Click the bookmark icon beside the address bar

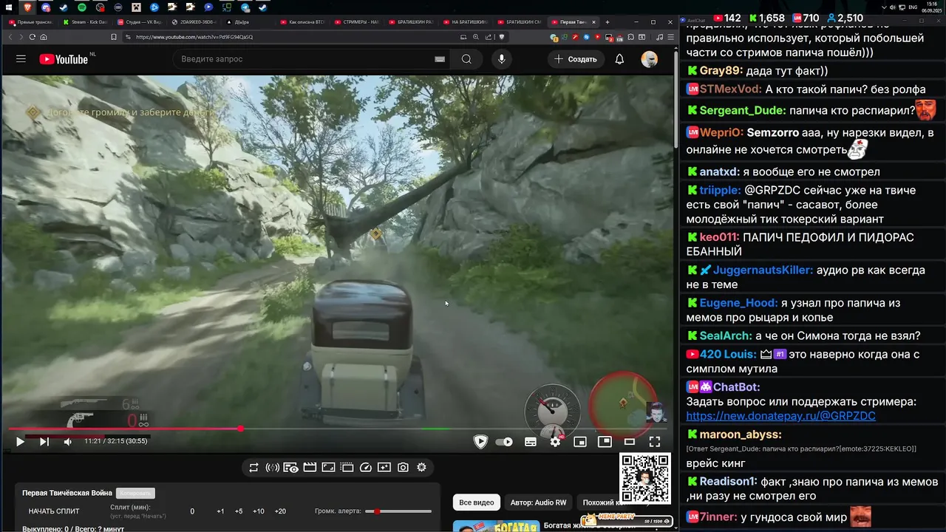click(114, 37)
